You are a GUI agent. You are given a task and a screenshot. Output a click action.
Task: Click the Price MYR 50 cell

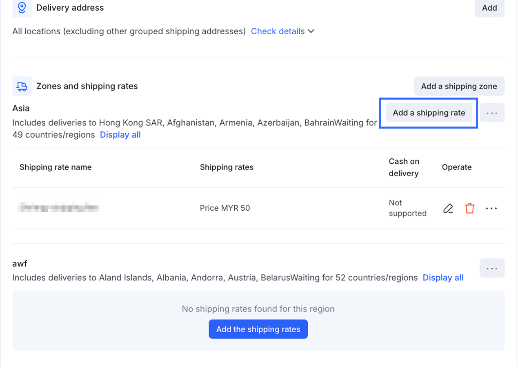pyautogui.click(x=225, y=208)
